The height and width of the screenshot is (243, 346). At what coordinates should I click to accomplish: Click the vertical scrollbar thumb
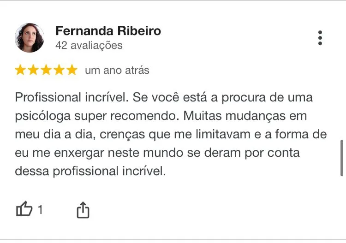341,158
